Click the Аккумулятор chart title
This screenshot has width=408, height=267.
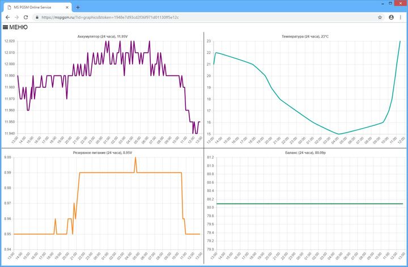(102, 36)
